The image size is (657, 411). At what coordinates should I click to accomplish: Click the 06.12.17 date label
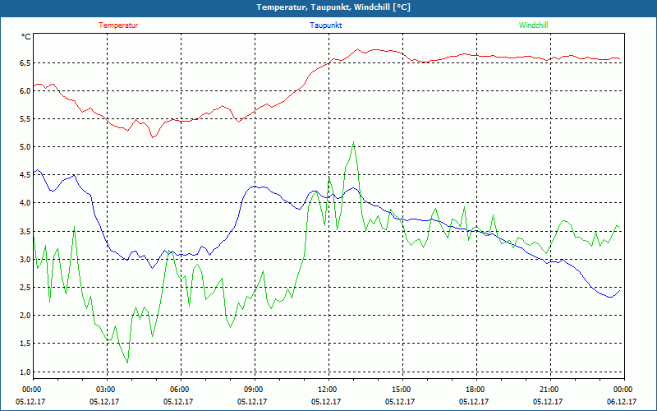(622, 401)
